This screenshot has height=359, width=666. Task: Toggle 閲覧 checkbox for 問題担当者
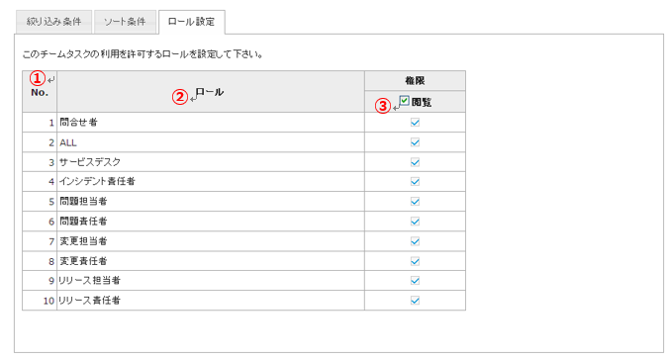coord(415,202)
